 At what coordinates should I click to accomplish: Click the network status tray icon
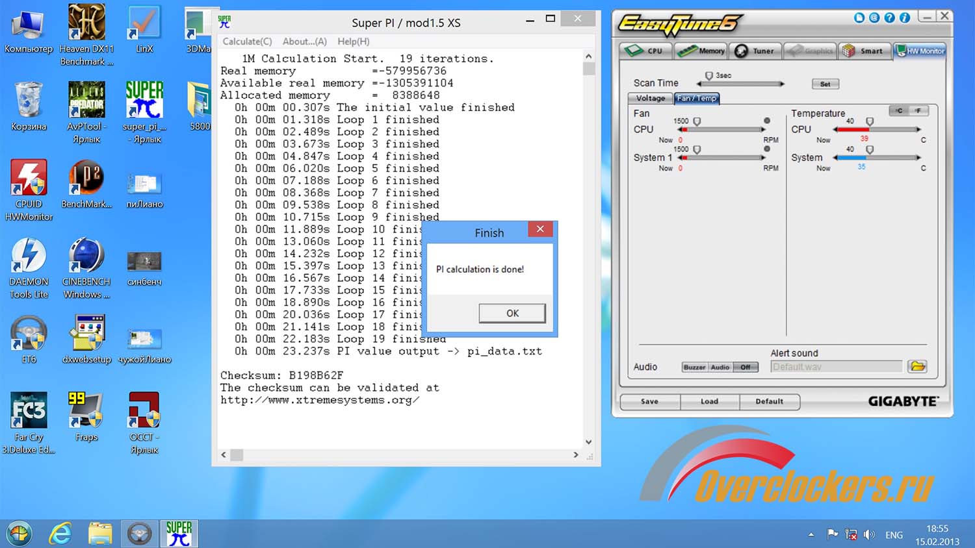tap(851, 534)
